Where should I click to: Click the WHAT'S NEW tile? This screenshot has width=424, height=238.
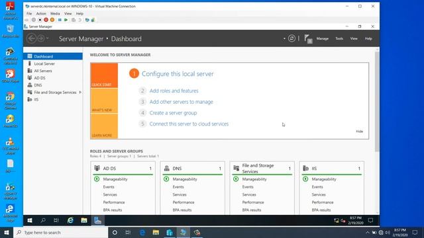104,101
